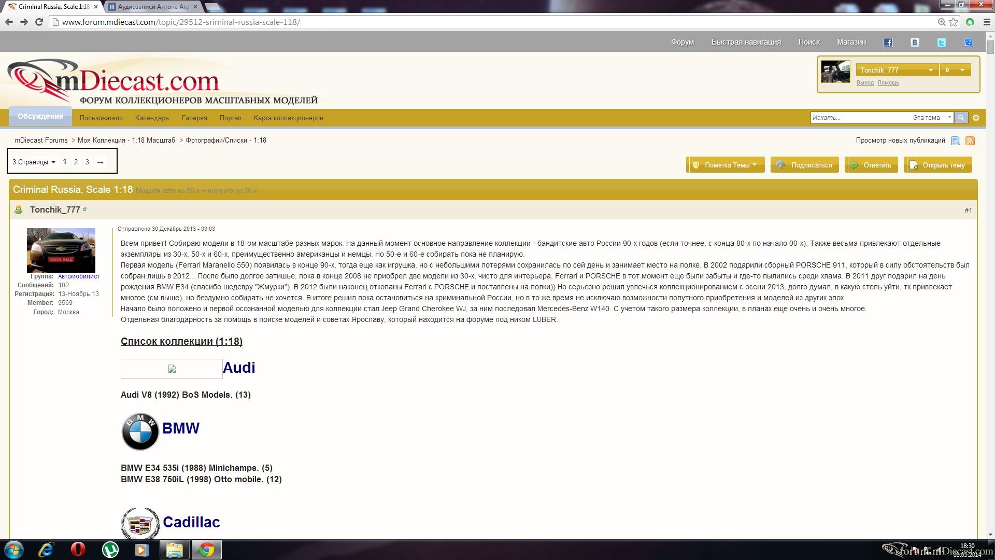The height and width of the screenshot is (560, 995).
Task: Click the green extension icon in Chrome toolbar
Action: [970, 22]
